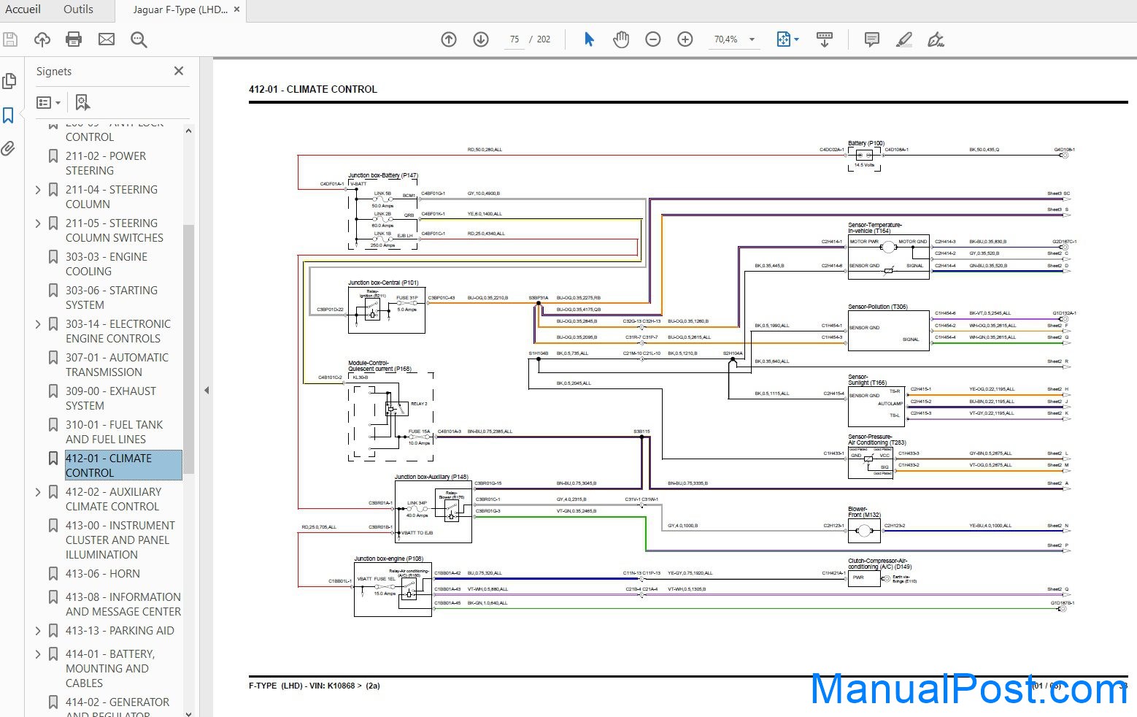Switch to Outils tab
This screenshot has width=1137, height=717.
tap(78, 9)
